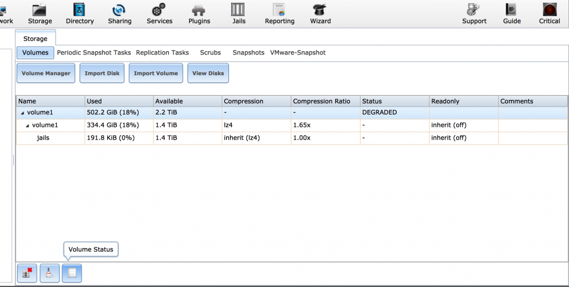Viewport: 569px width, 287px height.
Task: Open the Replication Tasks tab
Action: pyautogui.click(x=162, y=53)
